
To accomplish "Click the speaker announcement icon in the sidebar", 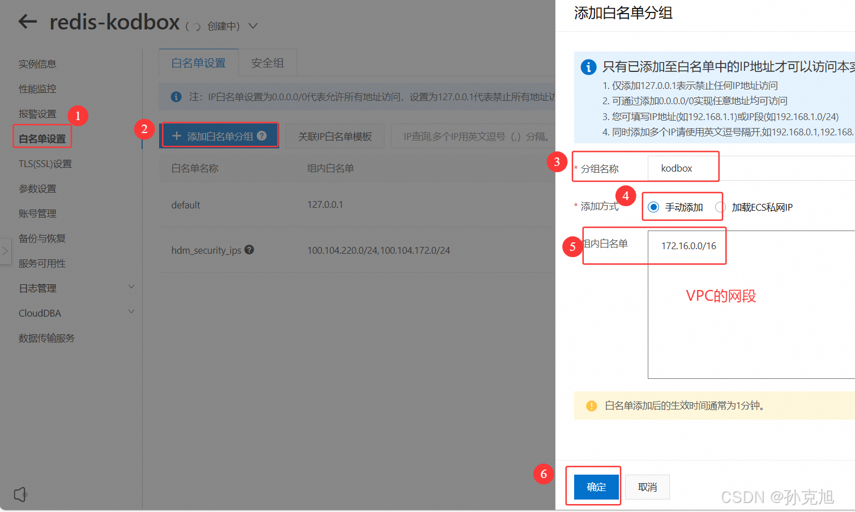I will click(20, 494).
